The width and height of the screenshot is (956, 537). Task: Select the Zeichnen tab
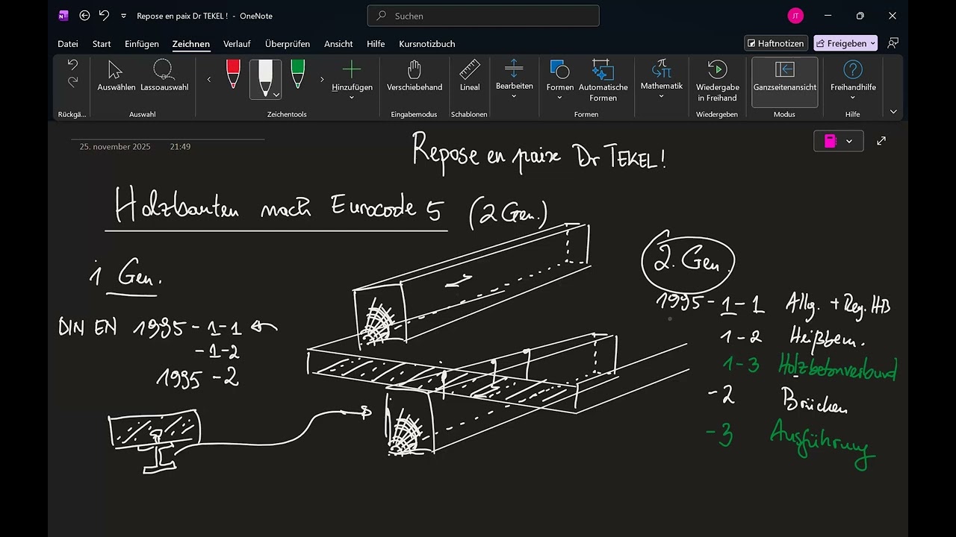pyautogui.click(x=191, y=44)
